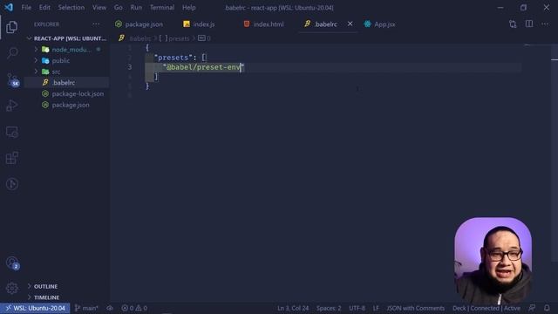Image resolution: width=558 pixels, height=314 pixels.
Task: Change indentation via Spaces: 2
Action: pos(329,308)
